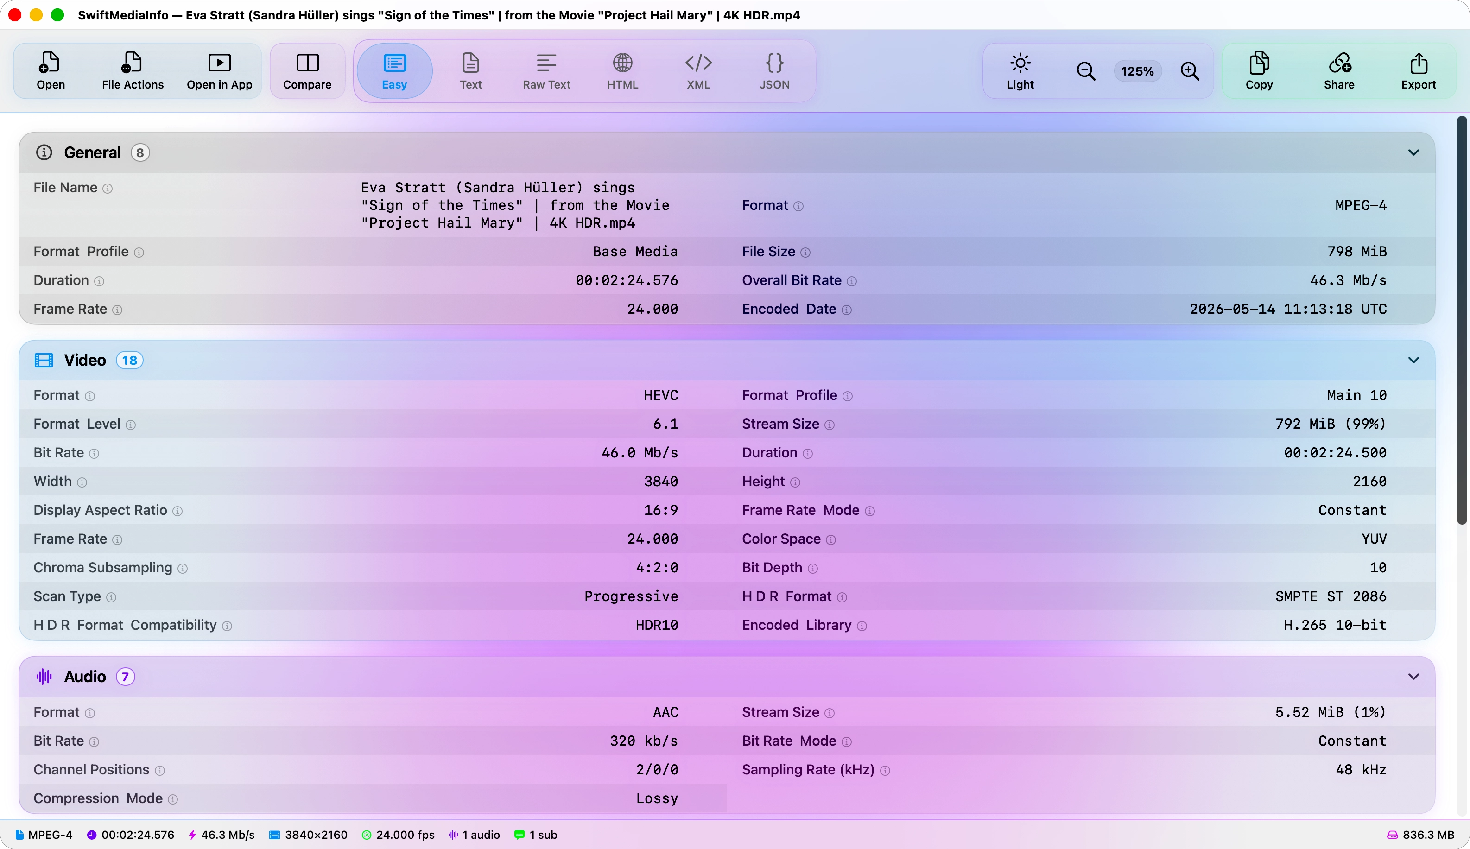The image size is (1470, 849).
Task: Click the vertical scrollbar thumb
Action: [1461, 321]
